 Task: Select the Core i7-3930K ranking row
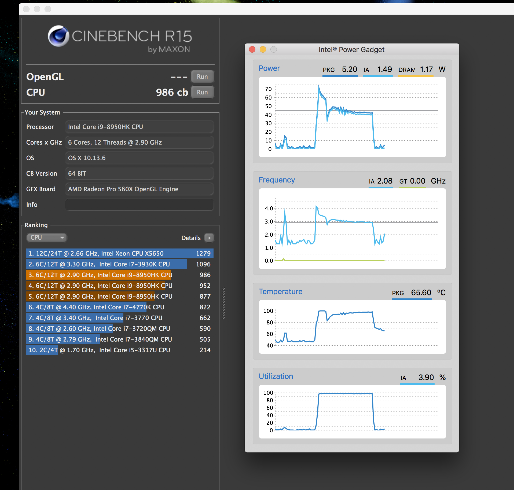(120, 264)
